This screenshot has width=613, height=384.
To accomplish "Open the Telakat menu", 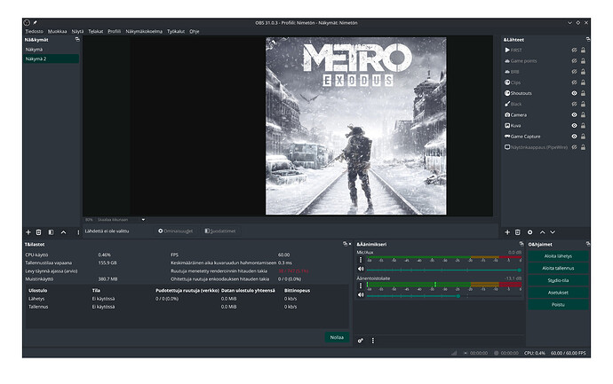I will click(x=95, y=31).
